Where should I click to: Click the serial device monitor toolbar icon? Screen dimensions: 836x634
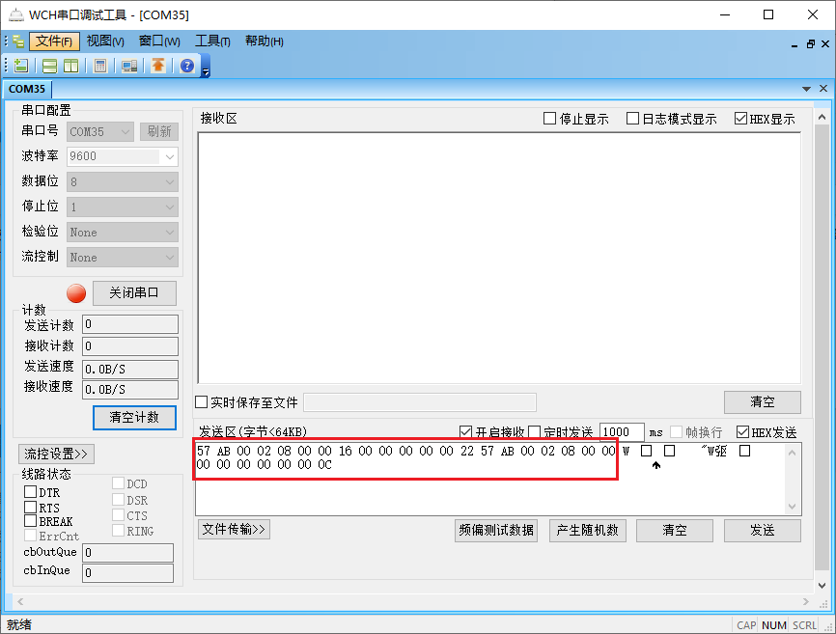tap(126, 65)
